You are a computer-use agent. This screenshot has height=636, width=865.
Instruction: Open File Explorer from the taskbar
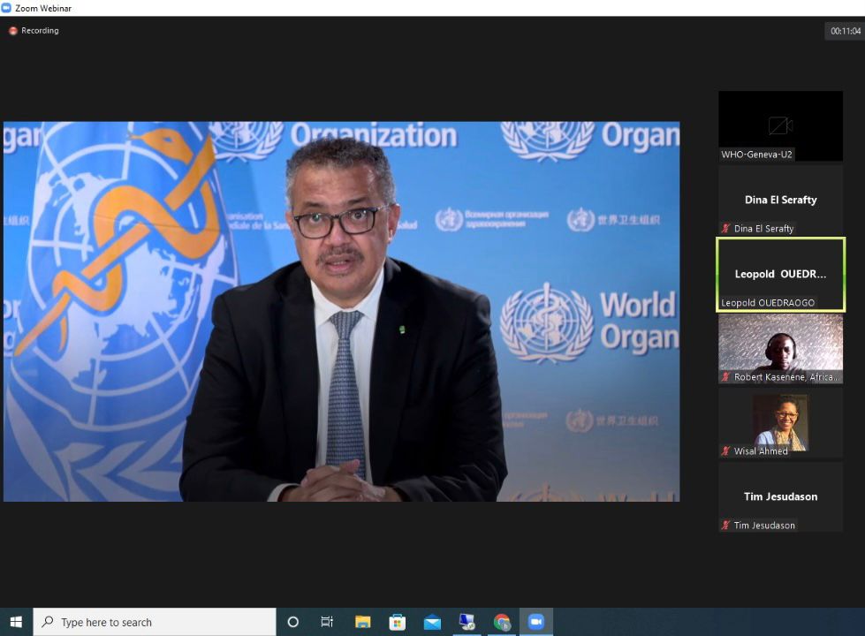362,622
